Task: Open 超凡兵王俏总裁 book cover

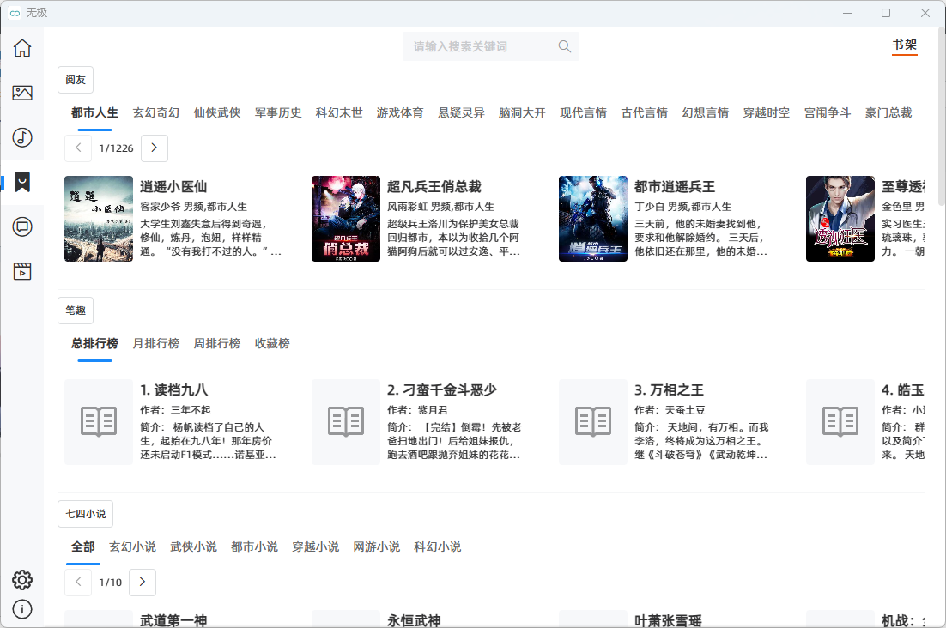Action: click(x=346, y=219)
